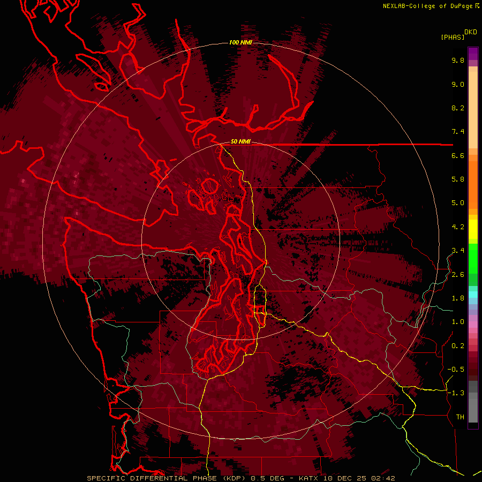Click the 1.8 legend value
The image size is (482, 482).
click(x=458, y=298)
